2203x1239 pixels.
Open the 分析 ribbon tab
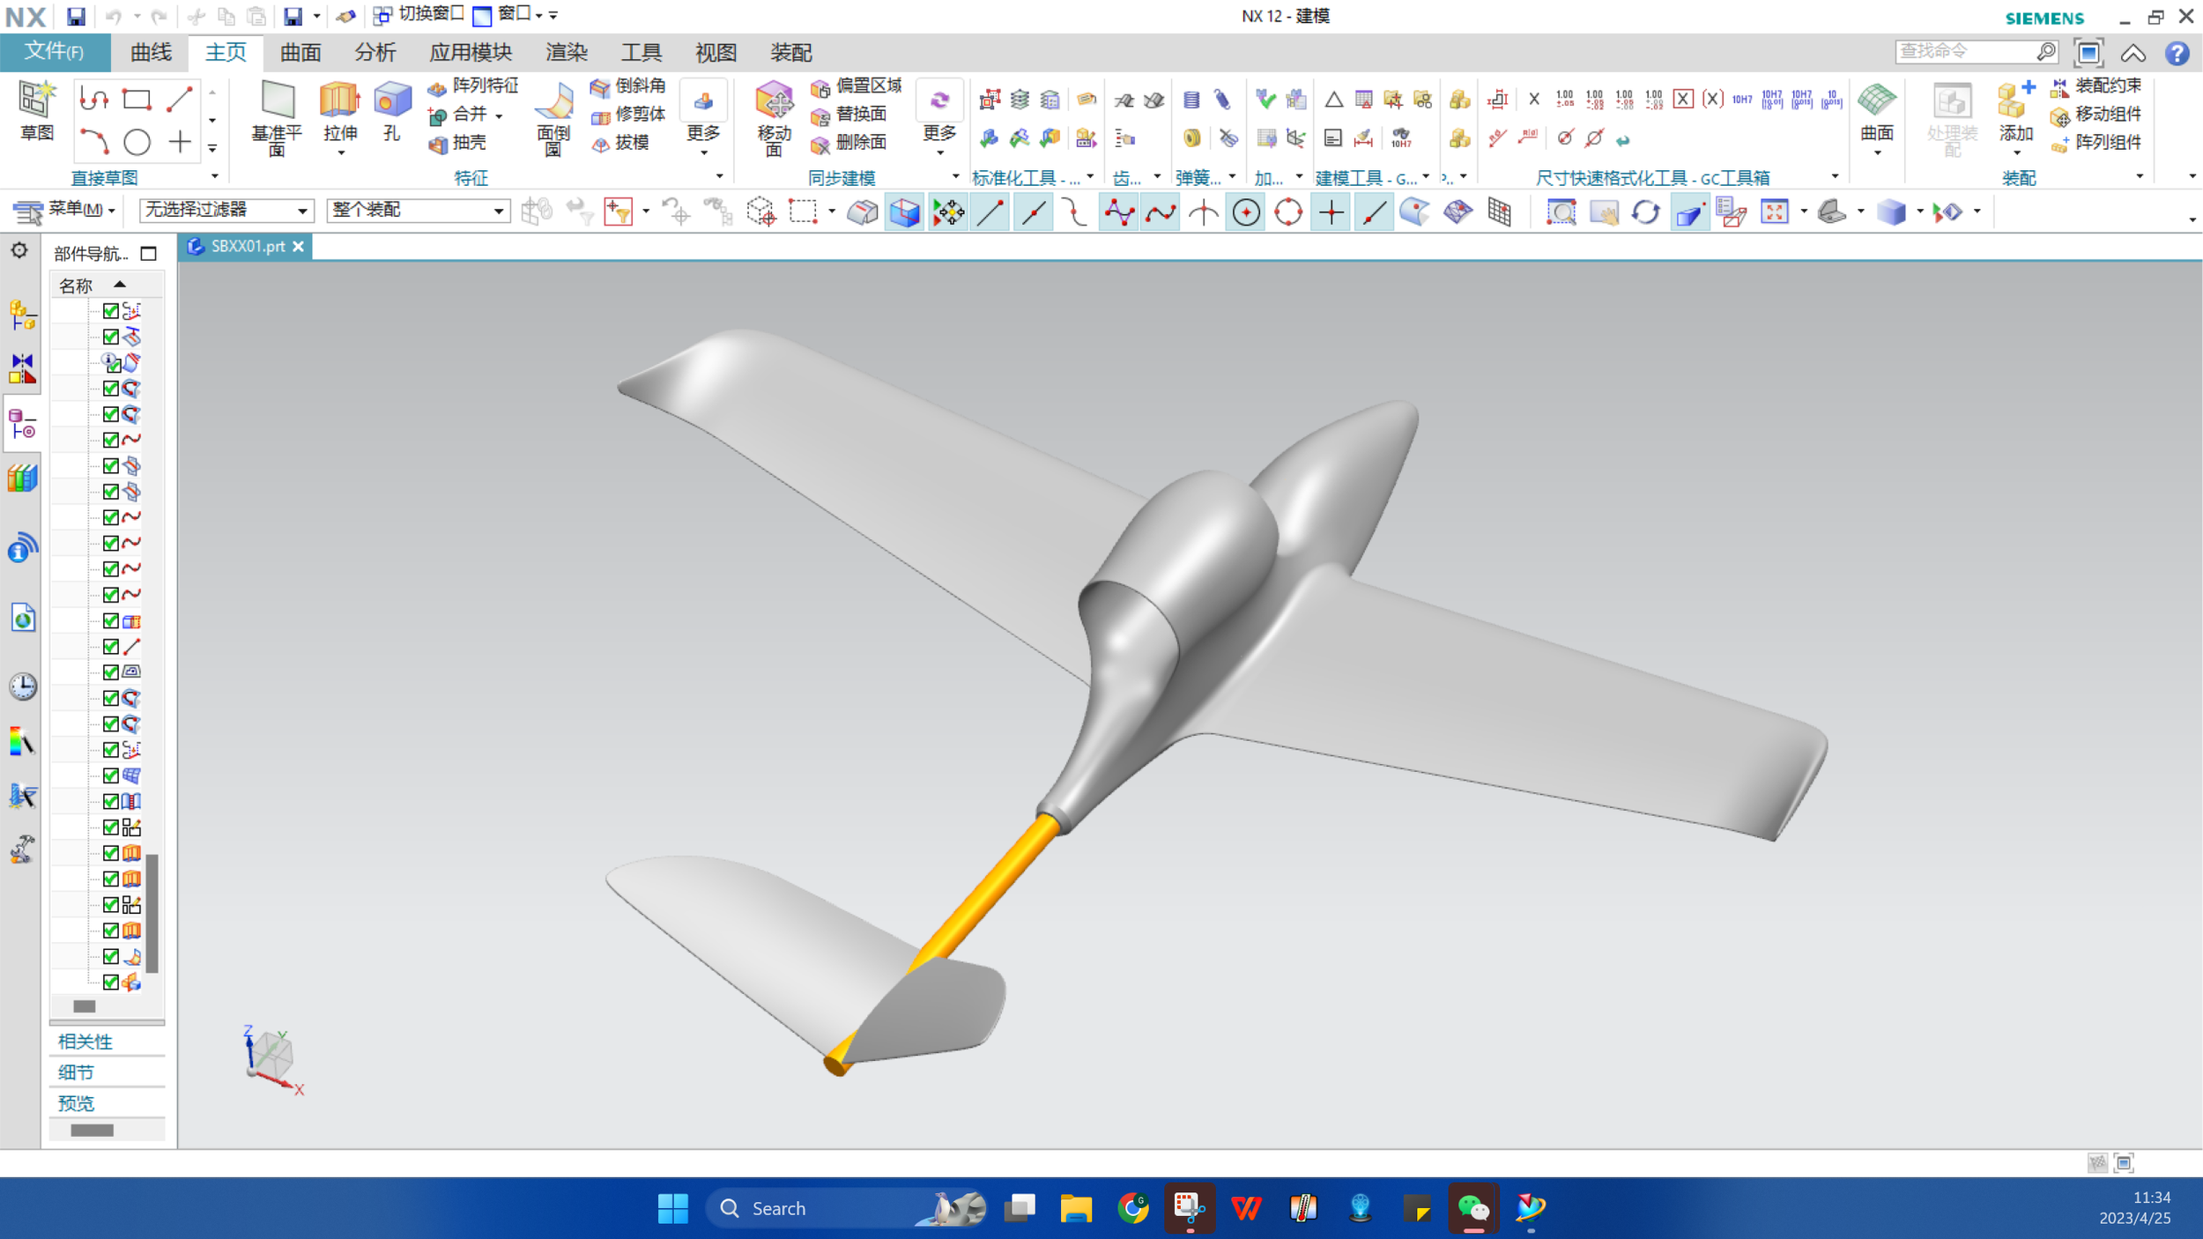(x=375, y=53)
